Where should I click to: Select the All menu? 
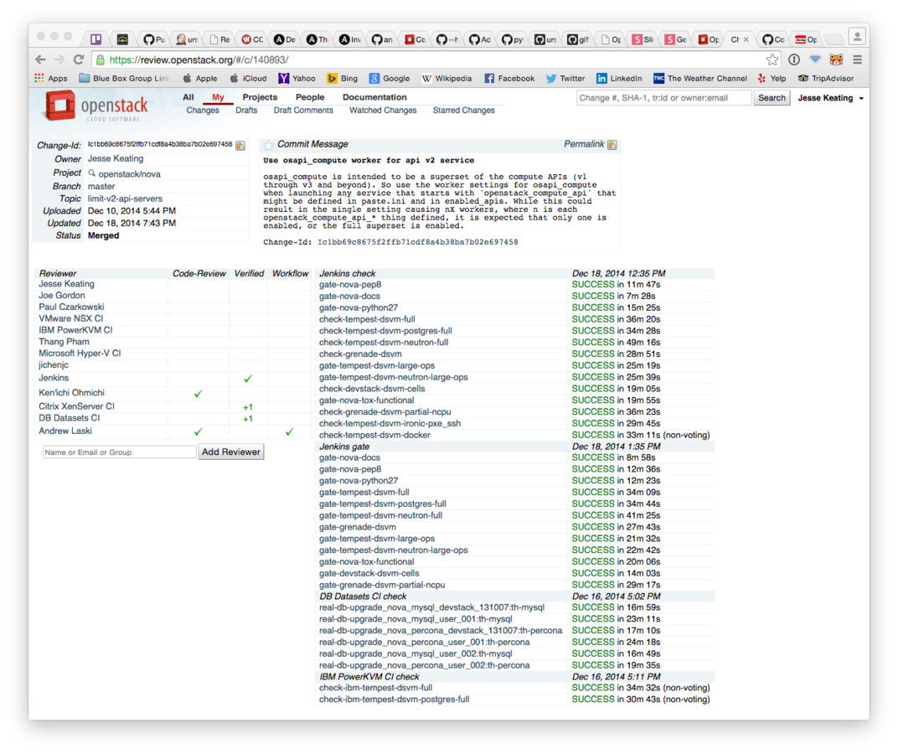pyautogui.click(x=188, y=97)
